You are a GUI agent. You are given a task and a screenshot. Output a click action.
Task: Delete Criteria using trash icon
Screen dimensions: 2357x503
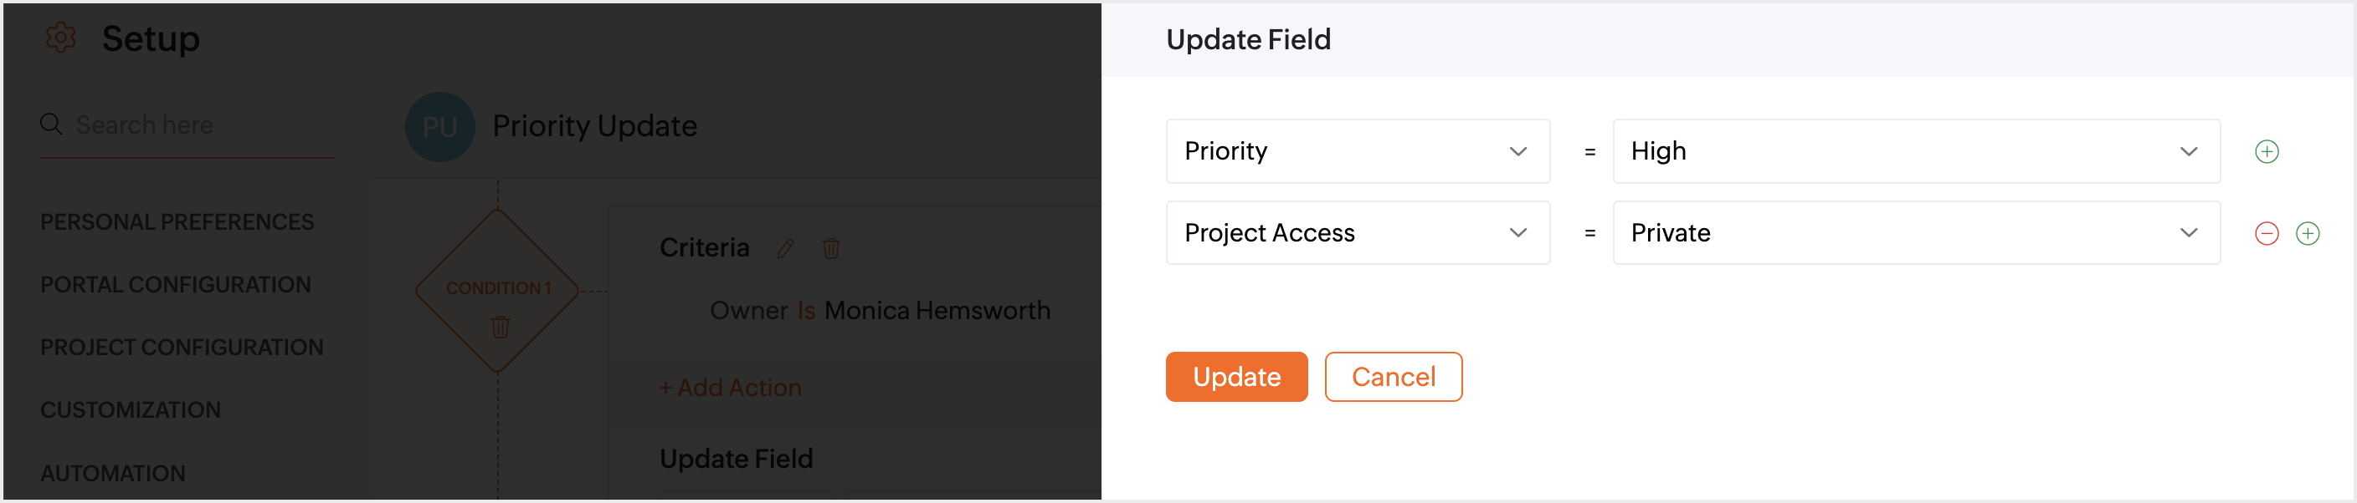coord(831,248)
